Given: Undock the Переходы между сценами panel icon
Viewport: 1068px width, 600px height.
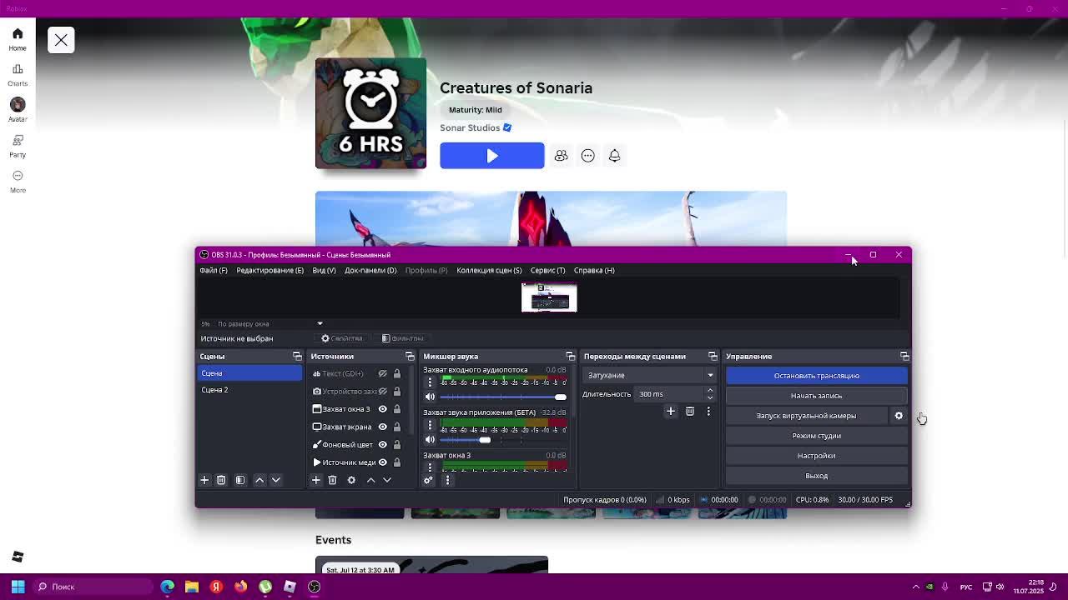Looking at the screenshot, I should point(713,357).
